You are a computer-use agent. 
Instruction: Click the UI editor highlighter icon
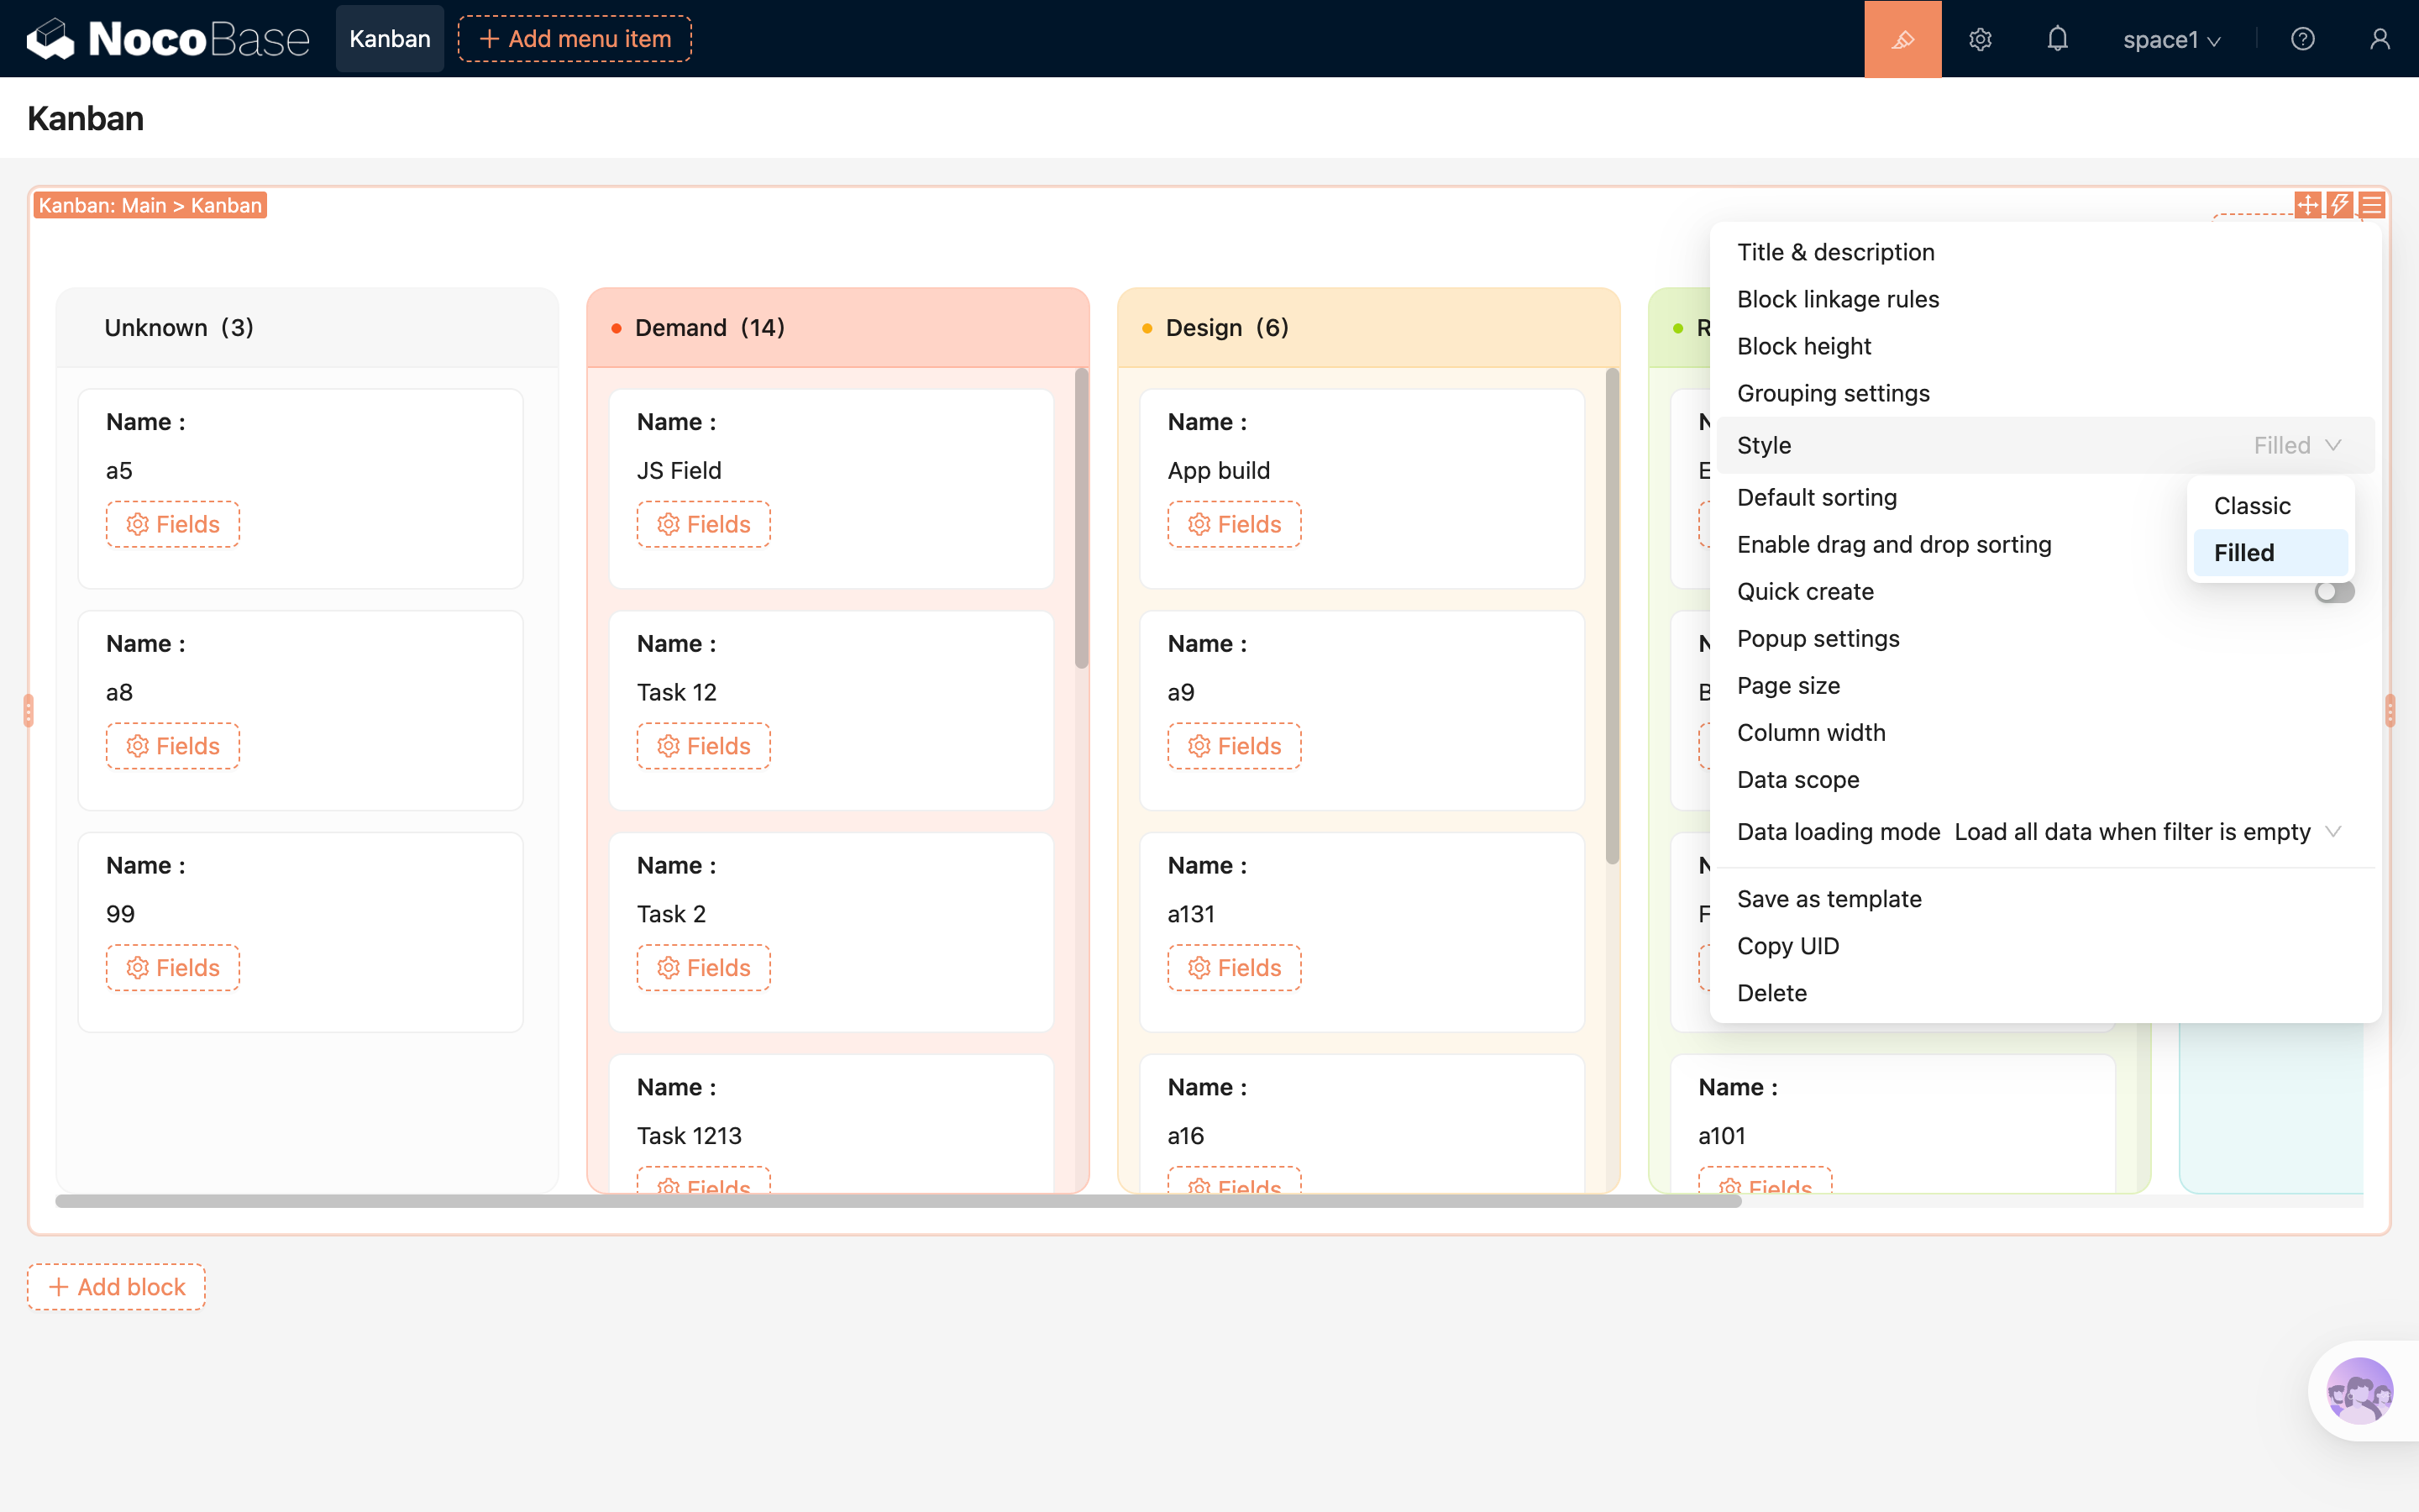click(x=1902, y=39)
